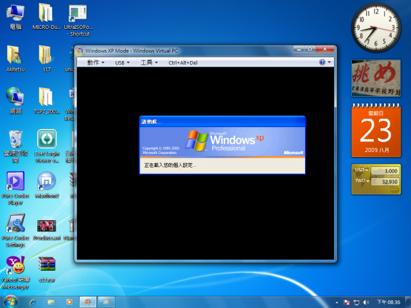Open the MICRO-Du... folder on desktop
The image size is (411, 308).
[x=46, y=17]
